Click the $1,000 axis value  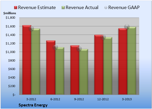point(10,52)
